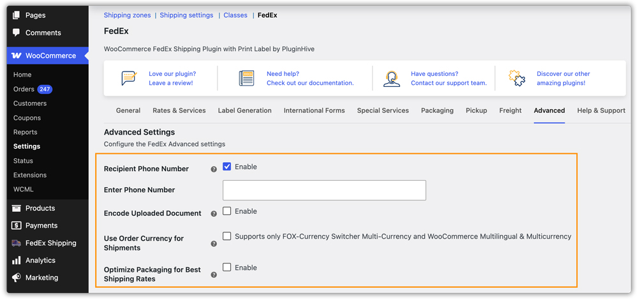Image resolution: width=638 pixels, height=300 pixels.
Task: Click the Payments dollar icon
Action: [x=17, y=225]
